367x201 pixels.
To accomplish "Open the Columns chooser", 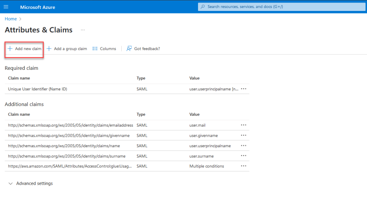I will [x=104, y=48].
